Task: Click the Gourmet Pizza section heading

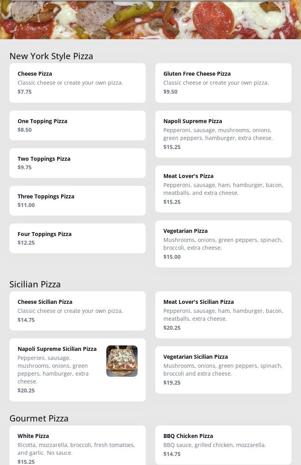Action: coord(39,418)
